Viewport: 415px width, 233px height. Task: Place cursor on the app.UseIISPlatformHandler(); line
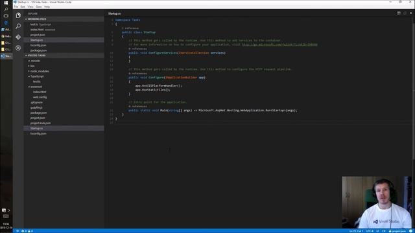tap(158, 86)
